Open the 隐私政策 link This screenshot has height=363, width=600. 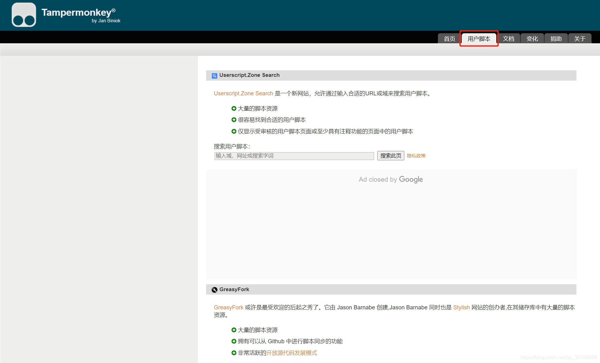click(416, 156)
